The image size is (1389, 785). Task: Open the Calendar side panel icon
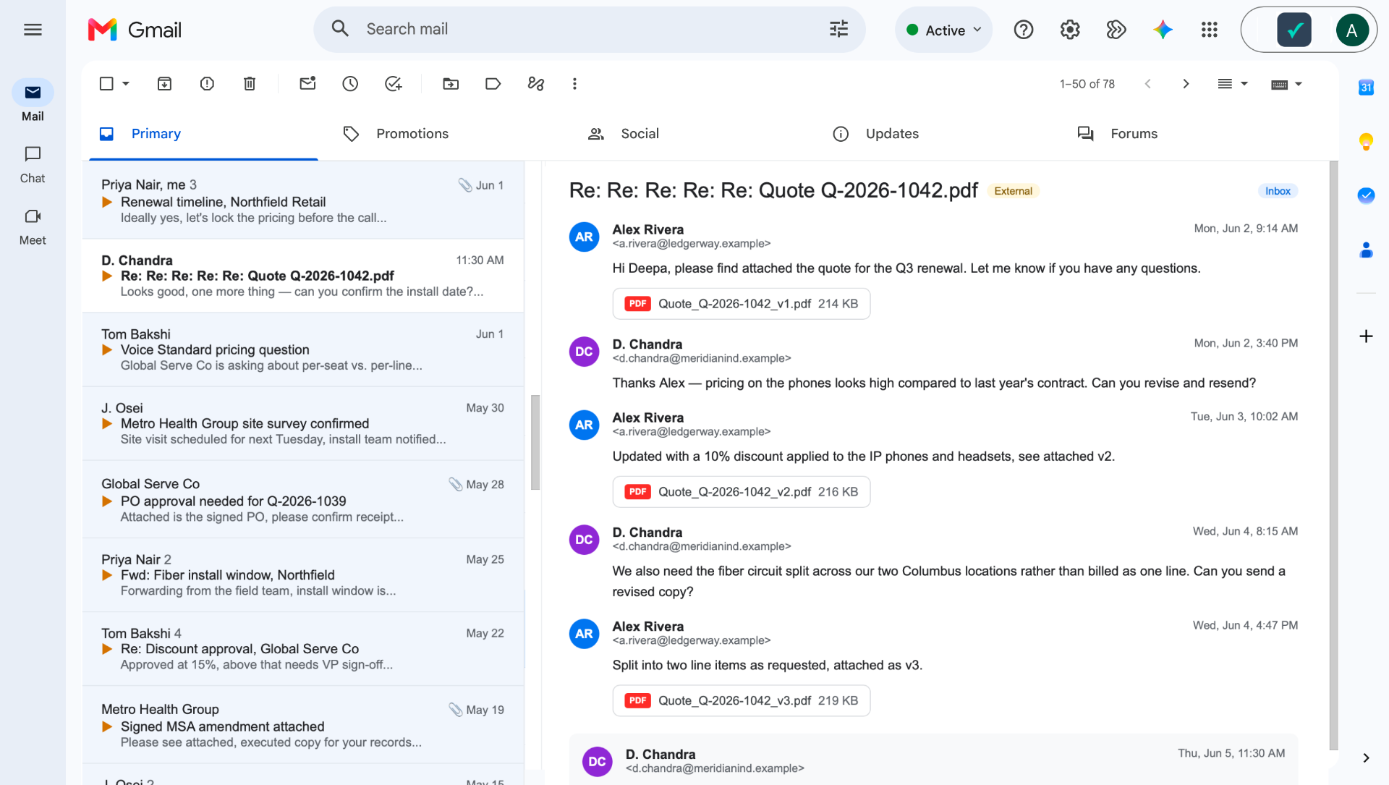click(x=1366, y=88)
